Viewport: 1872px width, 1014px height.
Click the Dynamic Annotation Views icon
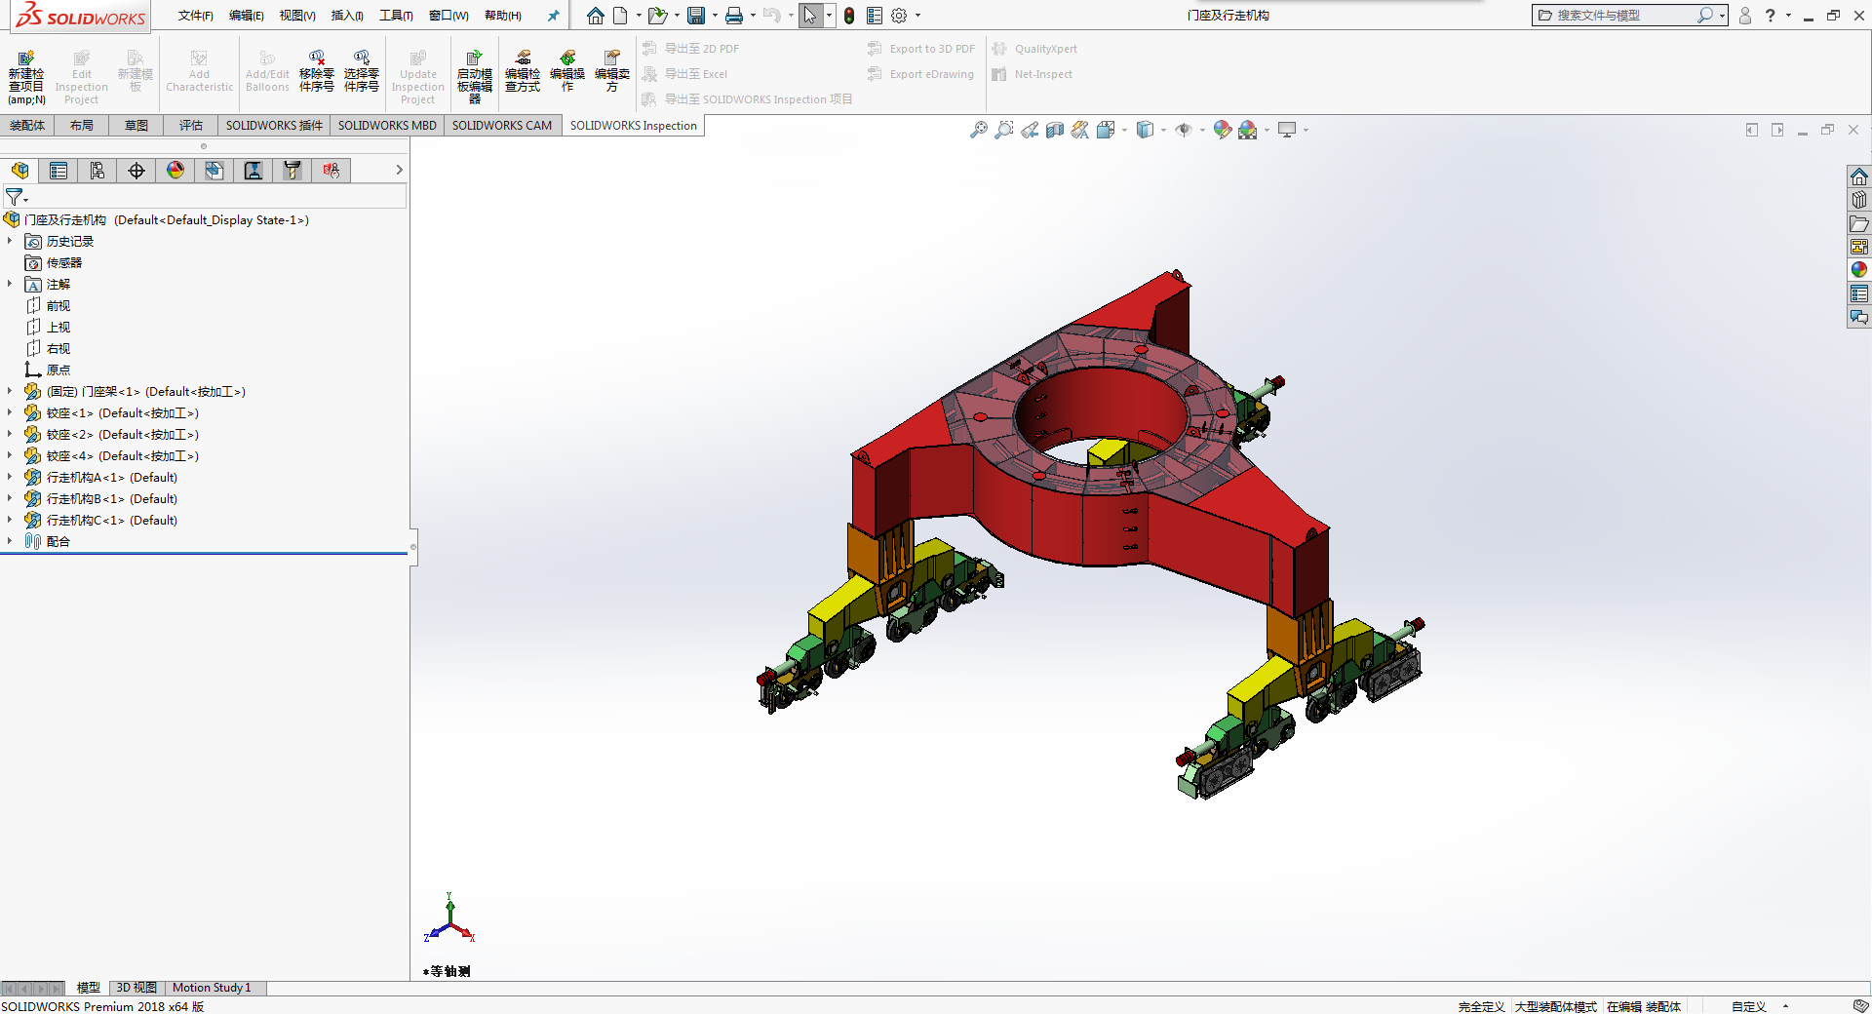[x=1080, y=130]
